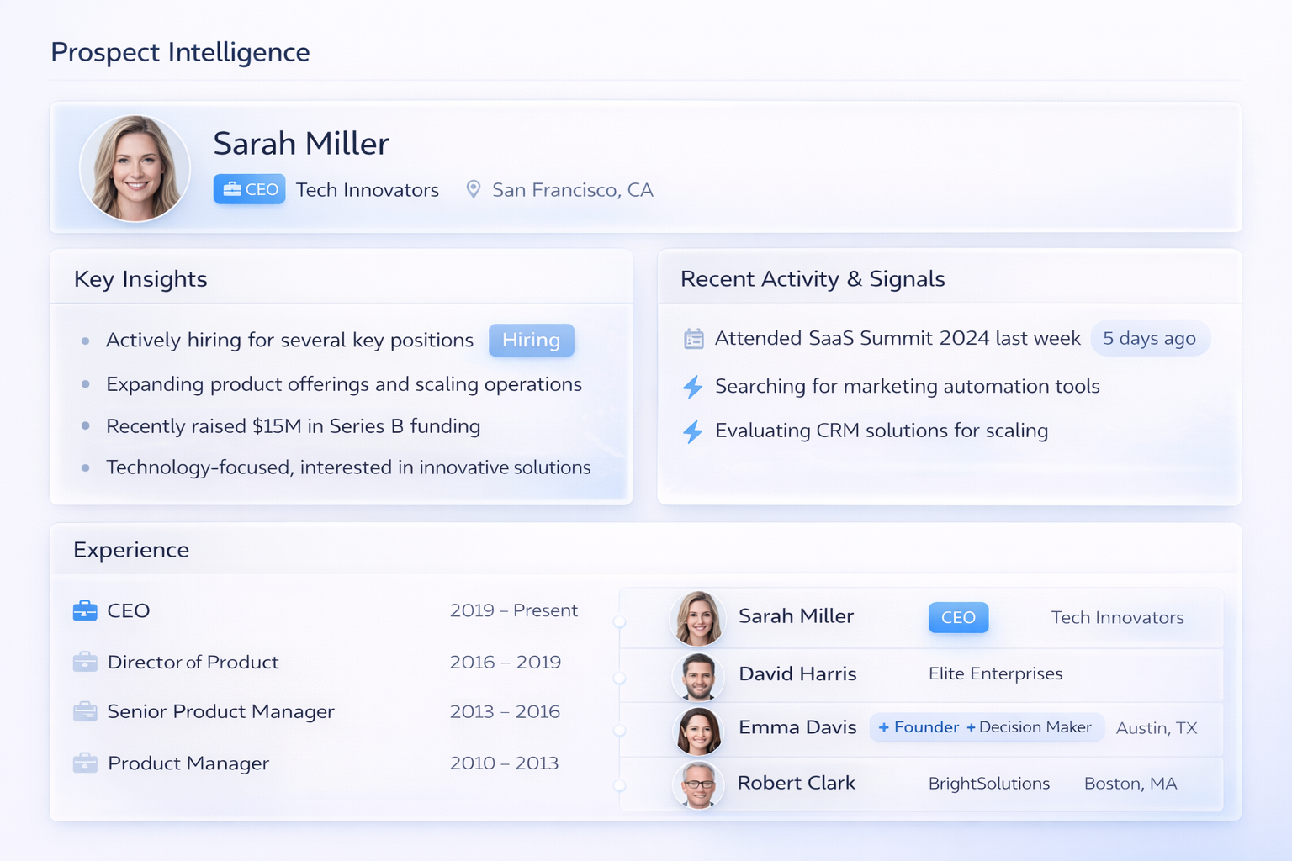Viewport: 1292px width, 861px height.
Task: Click the lightning icon beside marketing automation signal
Action: pyautogui.click(x=693, y=387)
